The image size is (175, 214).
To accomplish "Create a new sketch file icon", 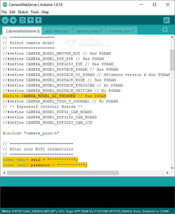I will [22, 20].
